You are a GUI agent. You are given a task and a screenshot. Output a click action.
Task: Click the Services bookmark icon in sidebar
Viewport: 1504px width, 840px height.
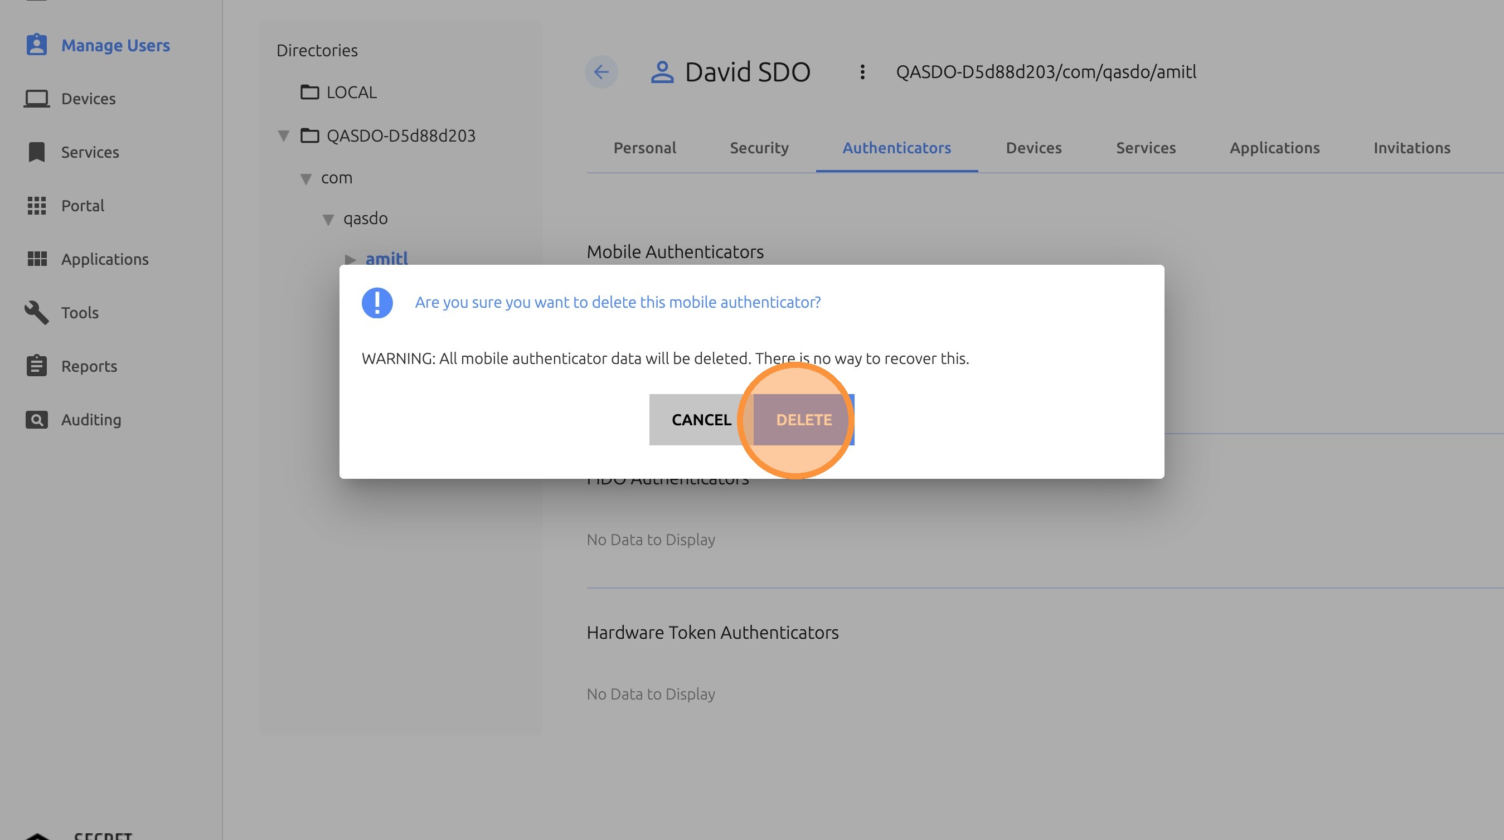point(36,152)
